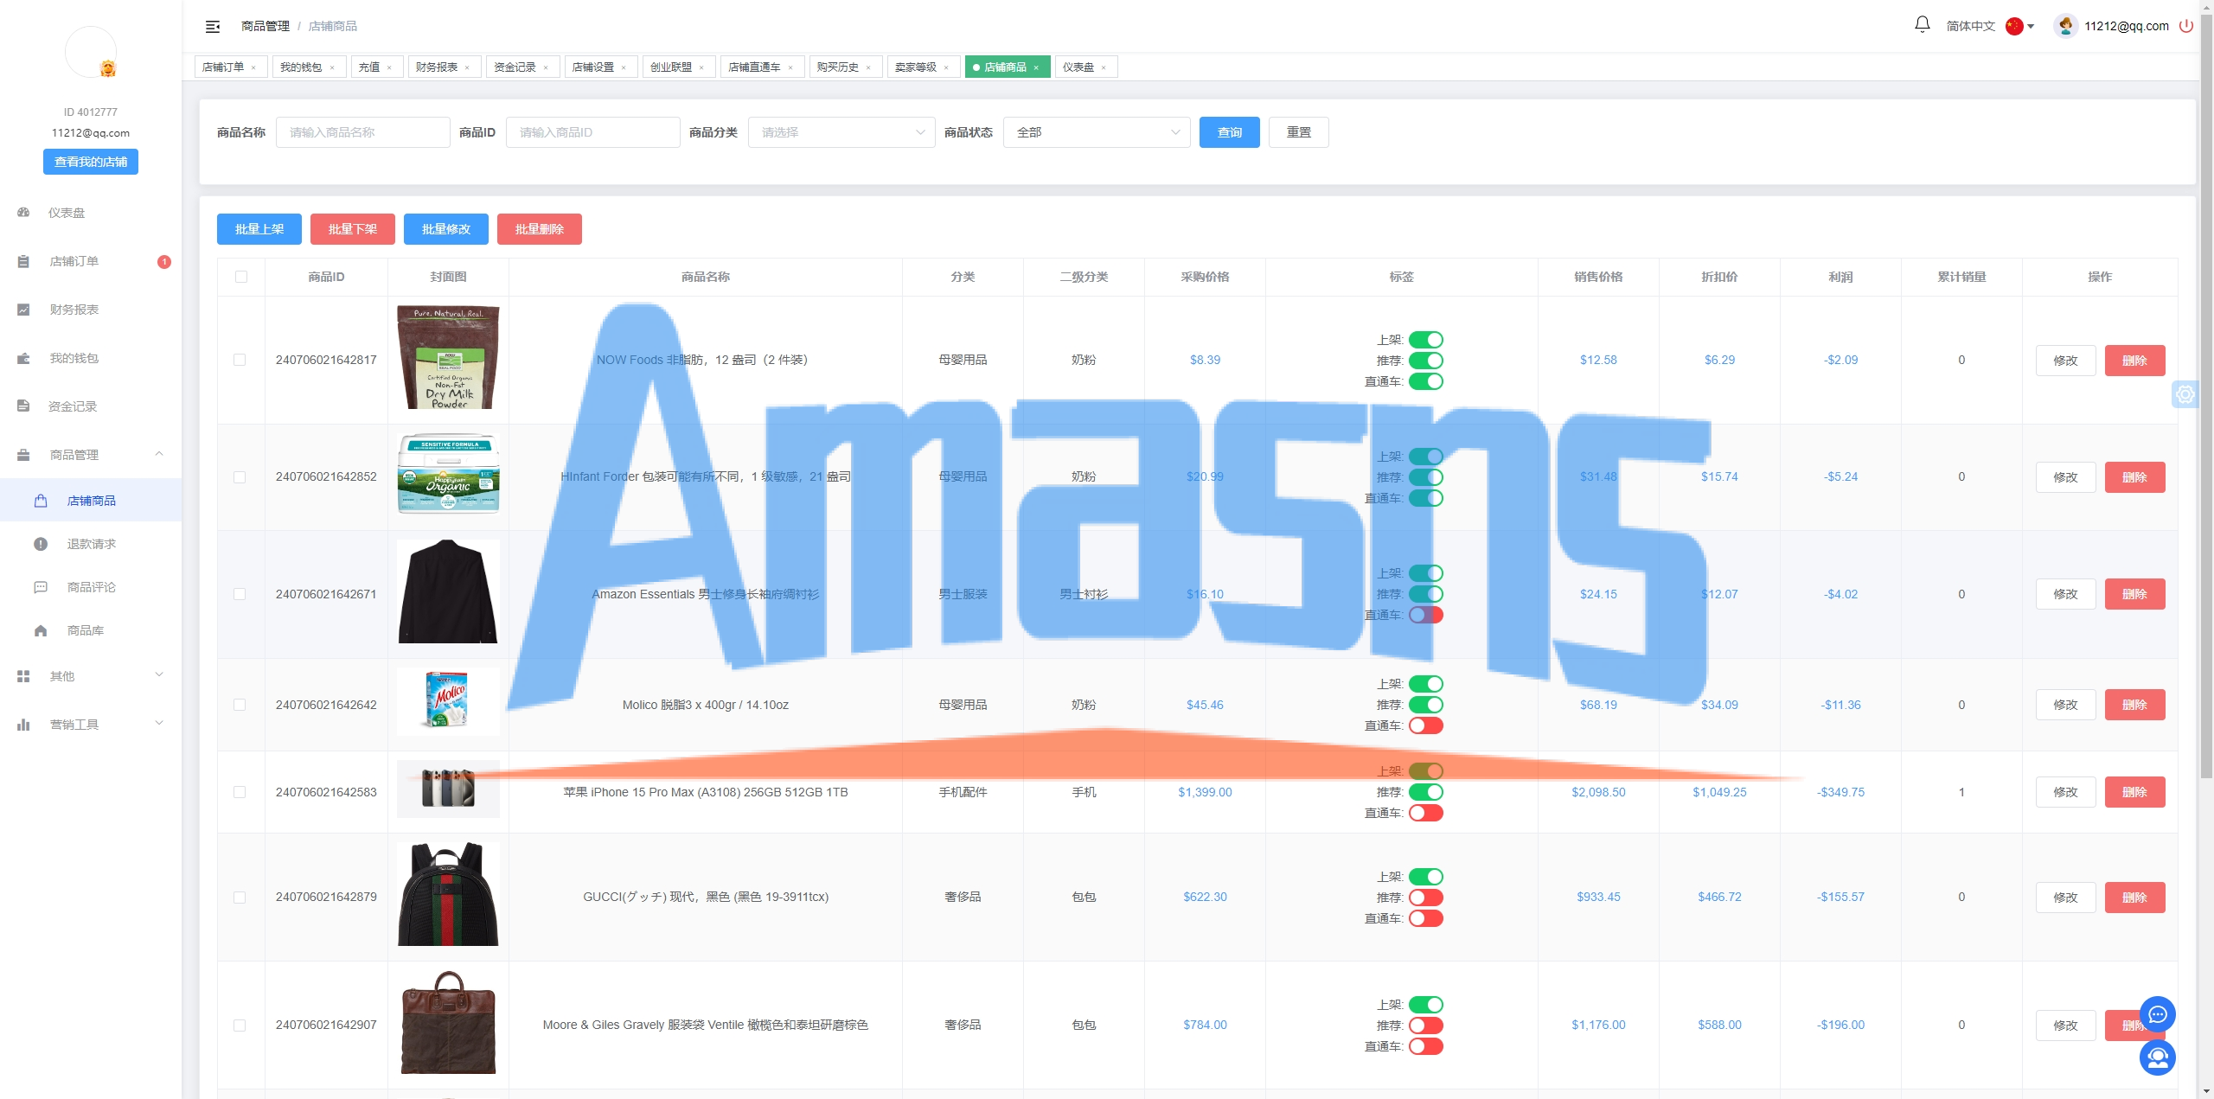The height and width of the screenshot is (1099, 2214).
Task: Open the 商品状态 dropdown showing 全部
Action: pos(1097,132)
